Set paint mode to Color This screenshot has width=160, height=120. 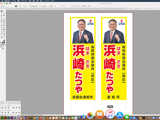coord(1,45)
